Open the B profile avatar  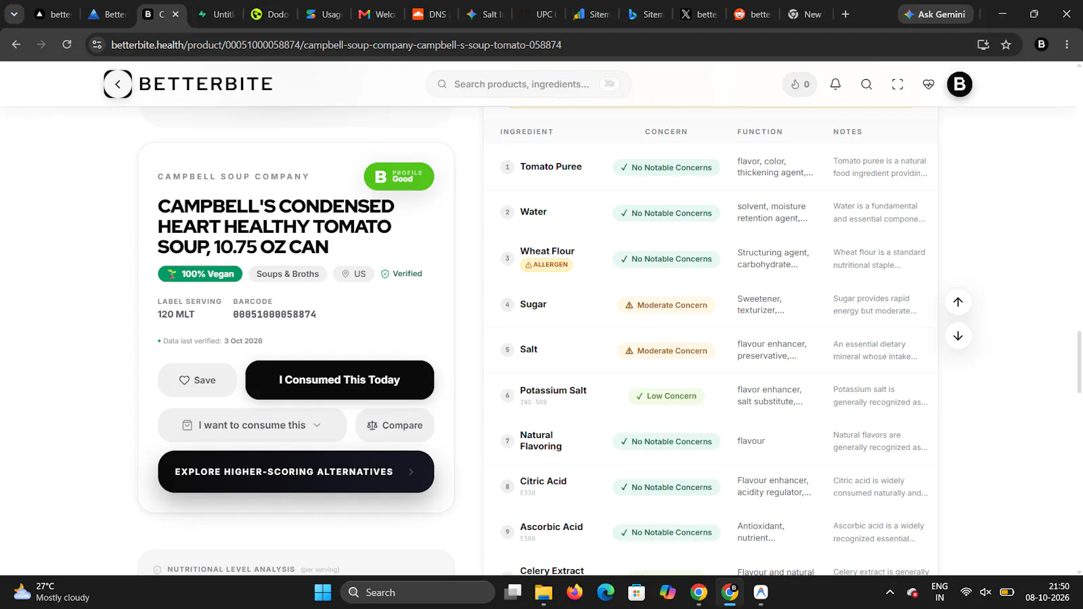click(x=959, y=85)
